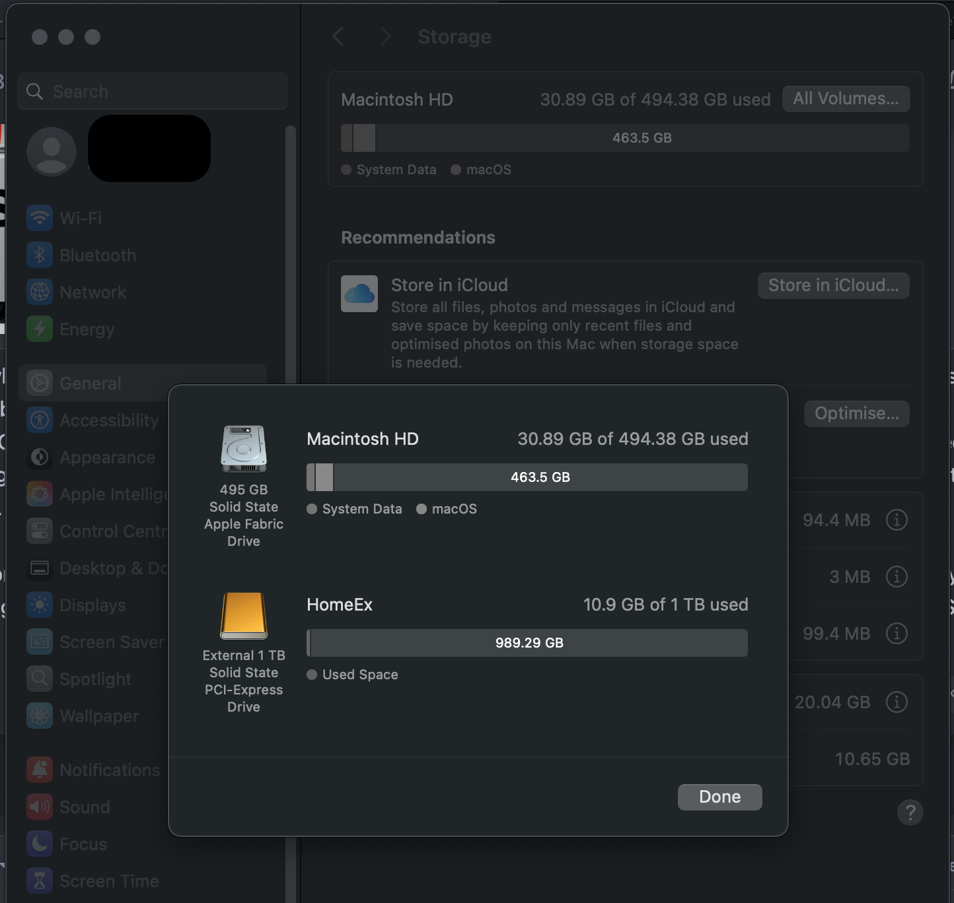Open Spotlight settings in sidebar
Image resolution: width=954 pixels, height=903 pixels.
(x=94, y=679)
